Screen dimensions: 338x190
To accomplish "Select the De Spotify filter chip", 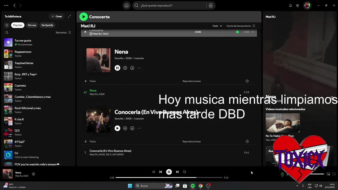I will pyautogui.click(x=47, y=25).
